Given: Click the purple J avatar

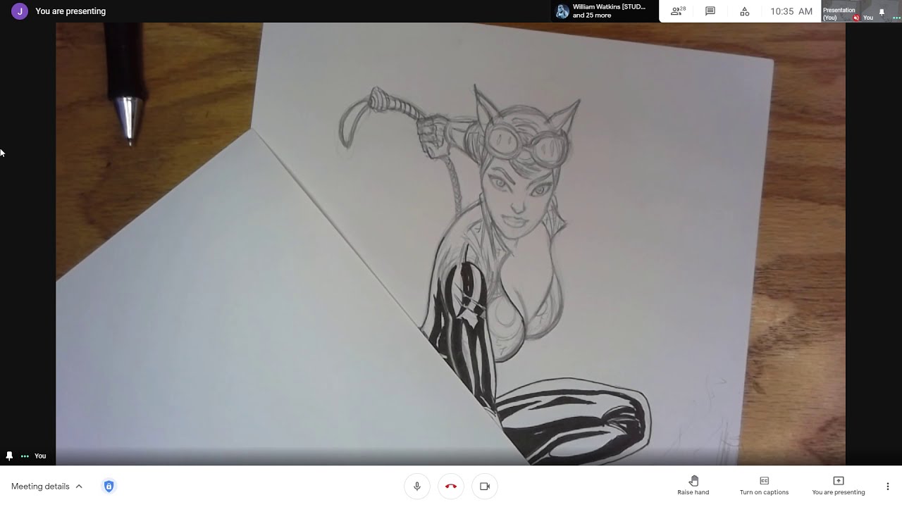Looking at the screenshot, I should pyautogui.click(x=20, y=11).
